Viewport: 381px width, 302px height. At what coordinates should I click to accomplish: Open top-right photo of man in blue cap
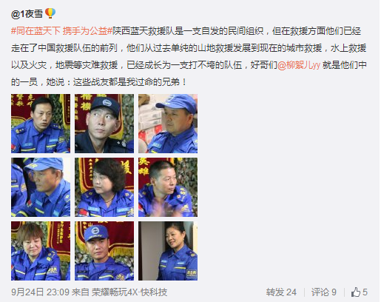pyautogui.click(x=168, y=124)
